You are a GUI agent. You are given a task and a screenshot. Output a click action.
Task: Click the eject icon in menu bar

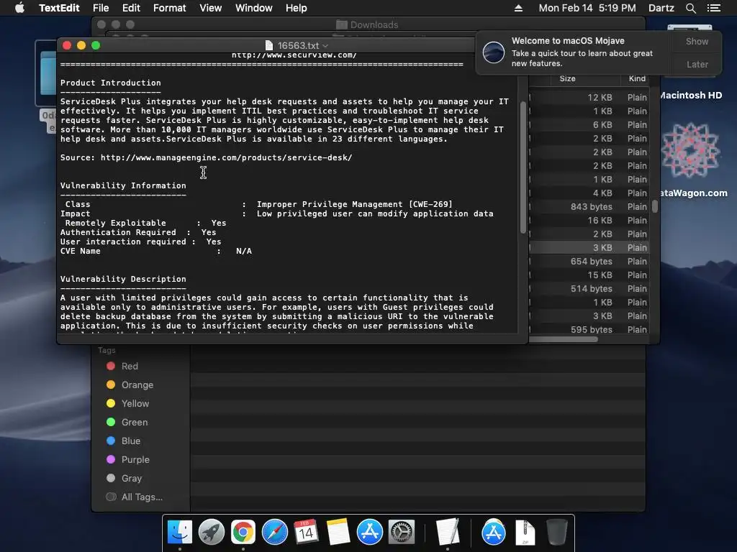[518, 8]
